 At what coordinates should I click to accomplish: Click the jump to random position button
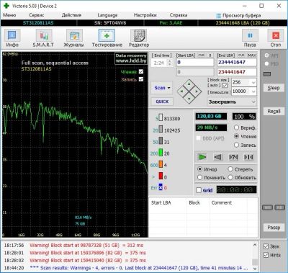pyautogui.click(x=233, y=157)
